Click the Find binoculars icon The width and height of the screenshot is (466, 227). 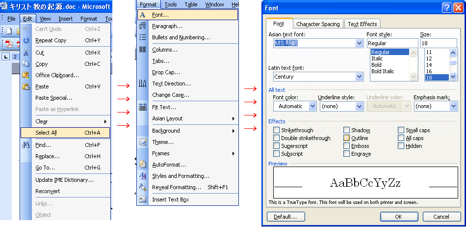click(26, 145)
